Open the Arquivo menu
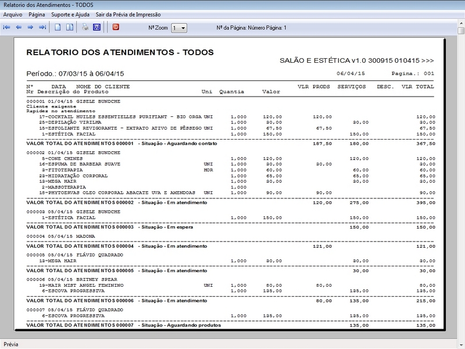The height and width of the screenshot is (349, 465). tap(13, 15)
